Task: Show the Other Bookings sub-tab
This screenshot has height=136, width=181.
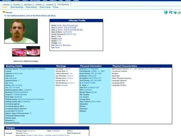Action: pos(17,7)
